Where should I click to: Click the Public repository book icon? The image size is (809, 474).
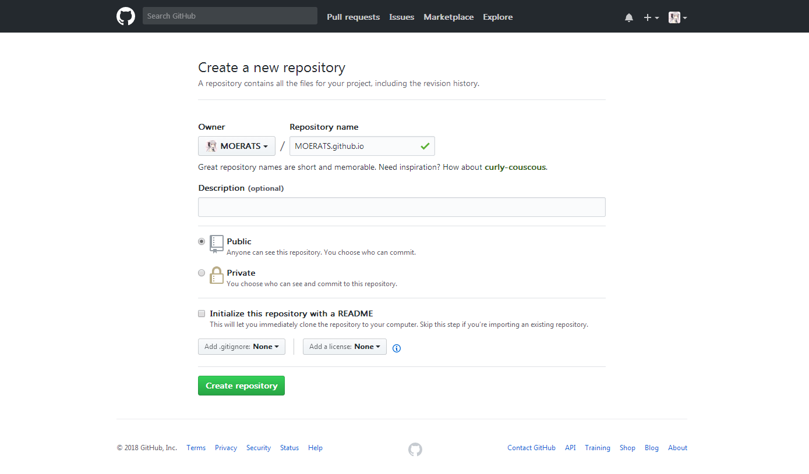pyautogui.click(x=217, y=244)
